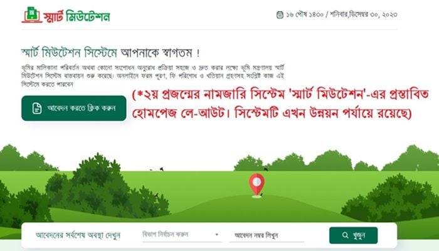Image resolution: width=439 pixels, height=251 pixels.
Task: Click the division selector's dropdown arrow
Action: [x=217, y=235]
